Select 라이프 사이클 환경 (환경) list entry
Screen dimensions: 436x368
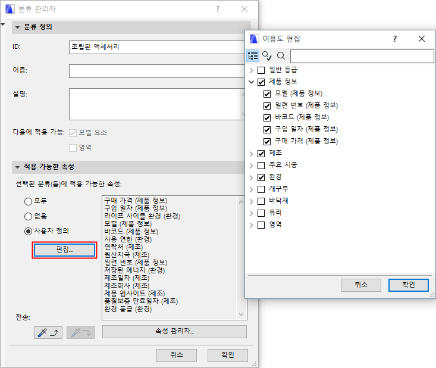(142, 216)
